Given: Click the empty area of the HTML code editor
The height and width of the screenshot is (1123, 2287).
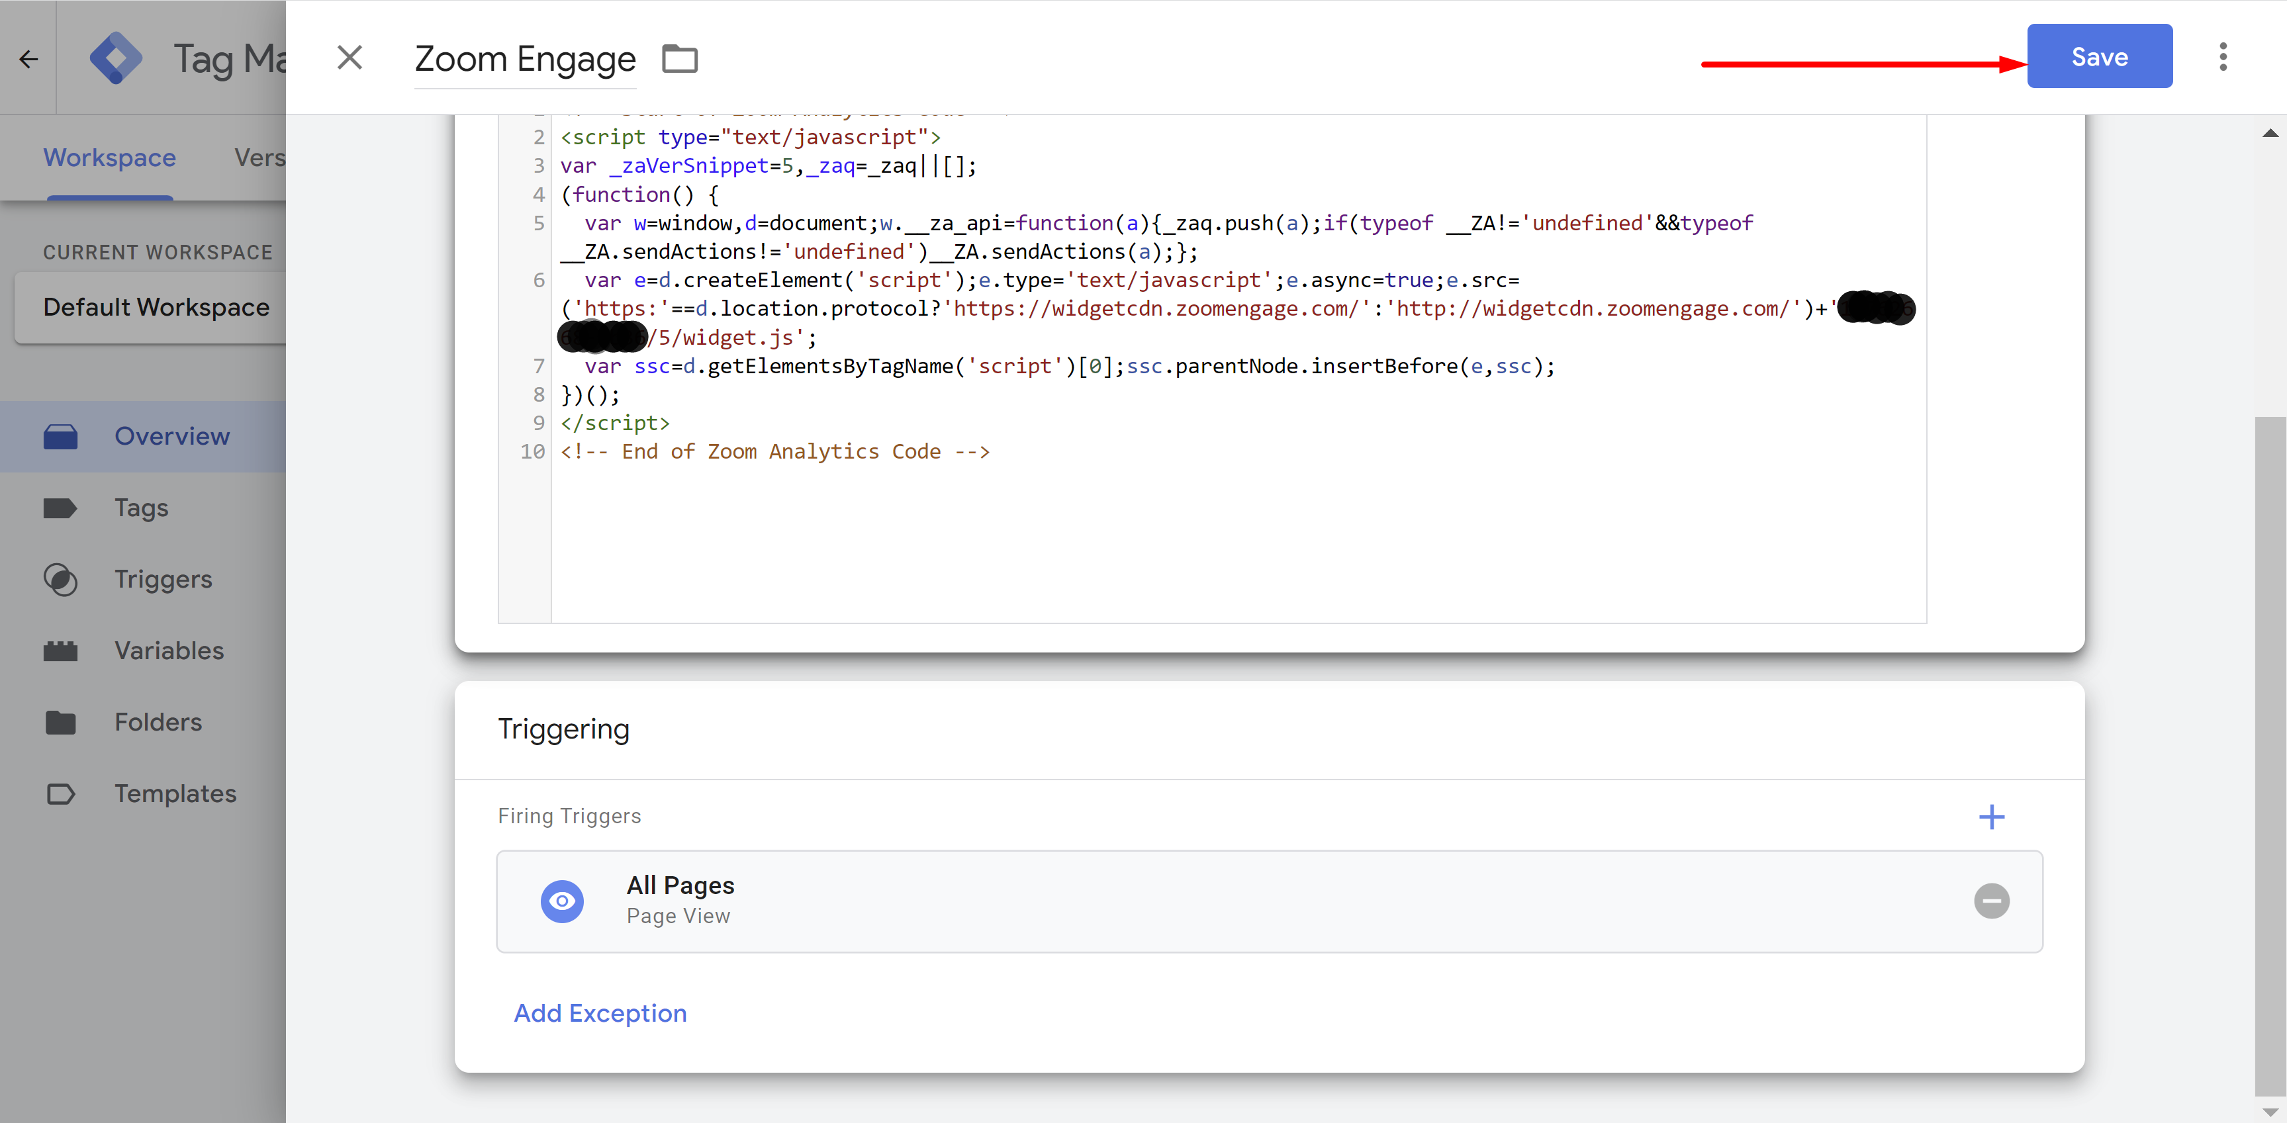Looking at the screenshot, I should (1238, 543).
